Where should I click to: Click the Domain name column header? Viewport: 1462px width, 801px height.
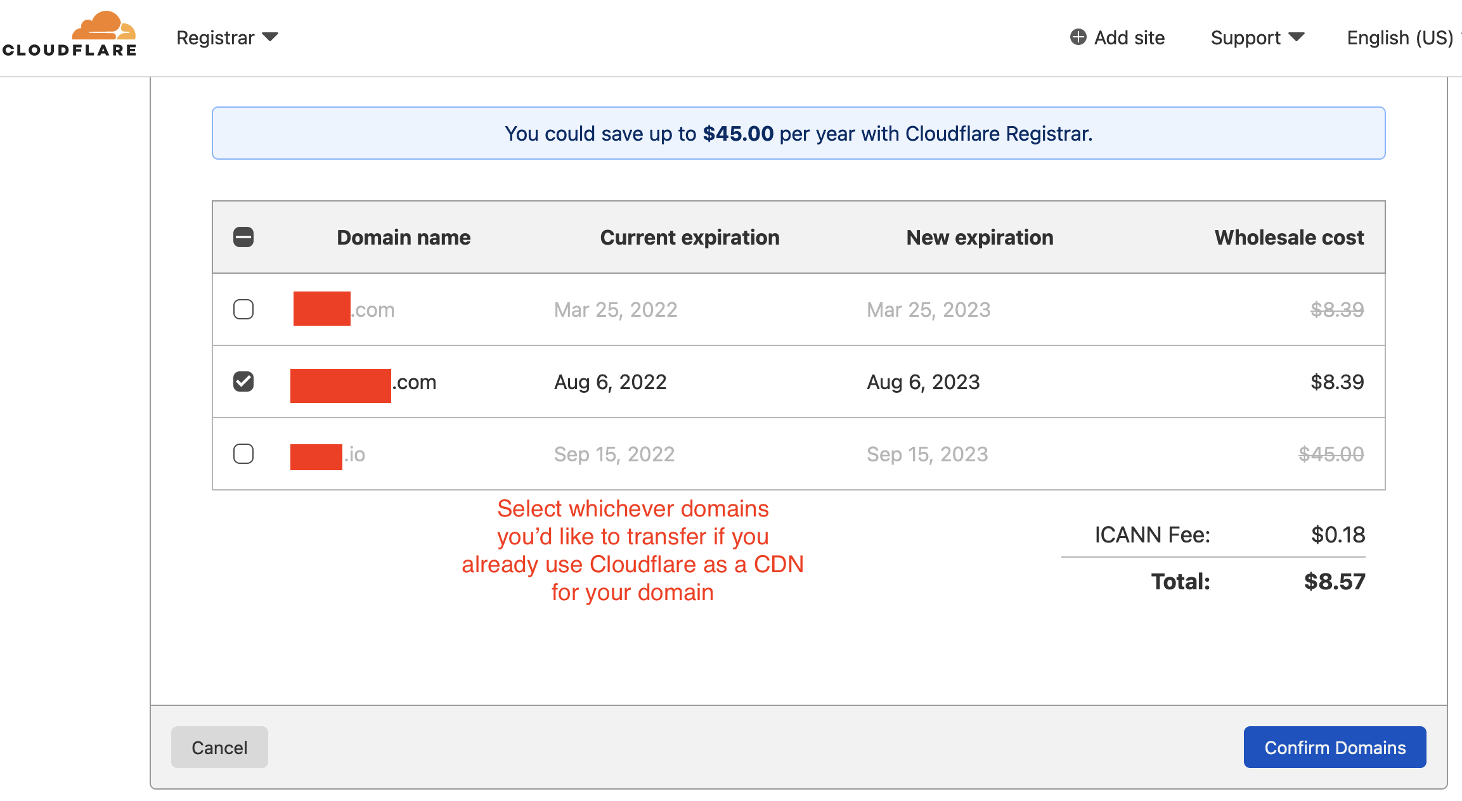(403, 238)
